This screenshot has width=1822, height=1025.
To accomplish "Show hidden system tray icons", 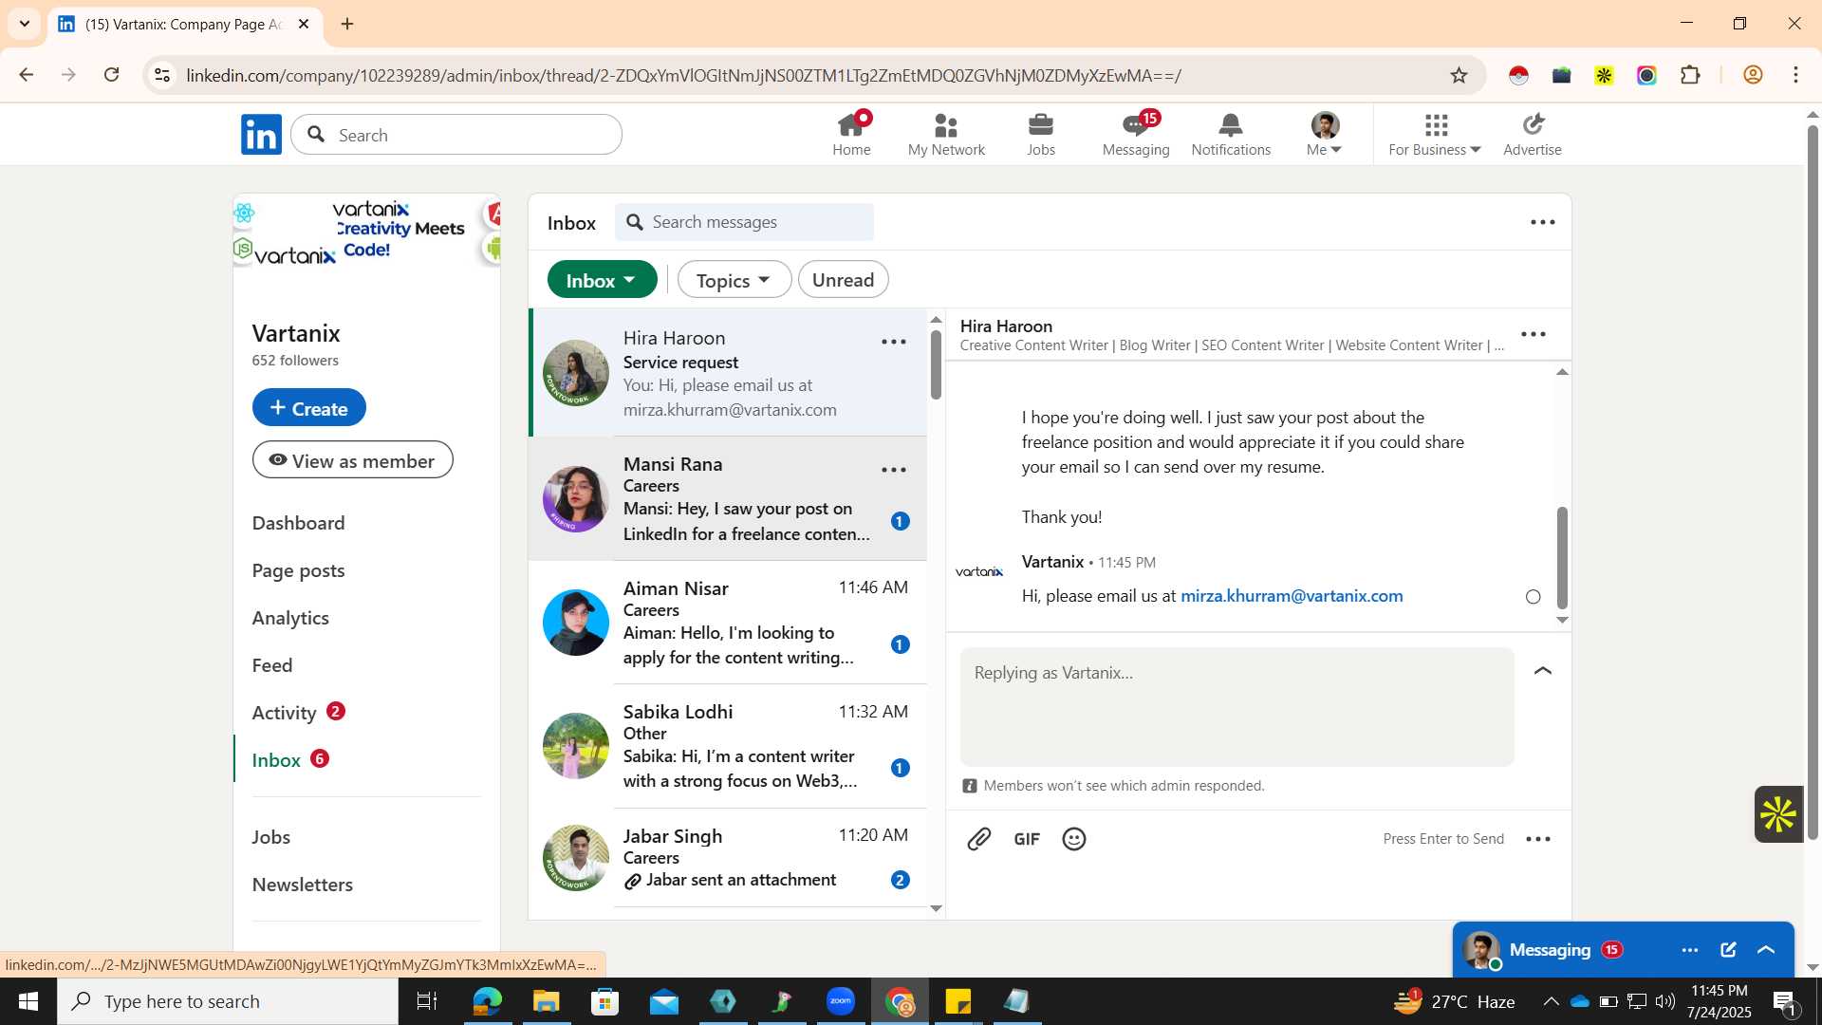I will (x=1551, y=1001).
